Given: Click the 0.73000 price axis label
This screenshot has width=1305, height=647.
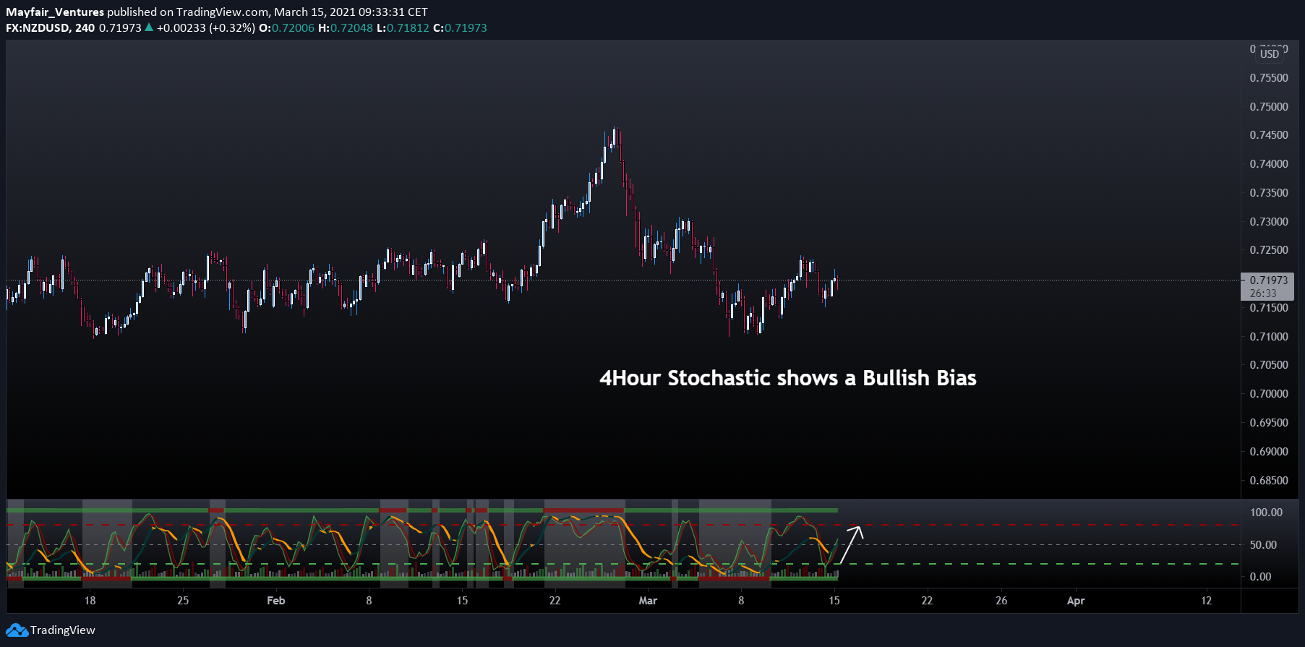Looking at the screenshot, I should 1269,222.
